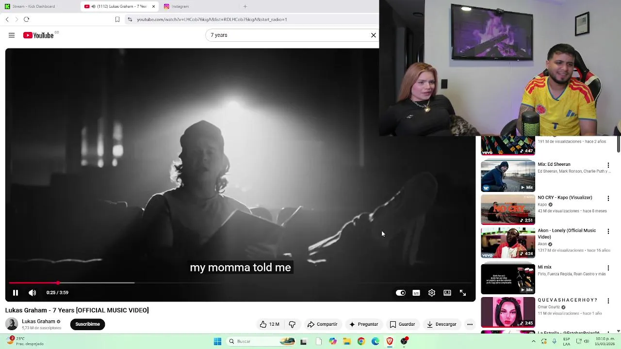Switch to the Stream - Kick Dashboard tab
The height and width of the screenshot is (349, 621).
(33, 6)
